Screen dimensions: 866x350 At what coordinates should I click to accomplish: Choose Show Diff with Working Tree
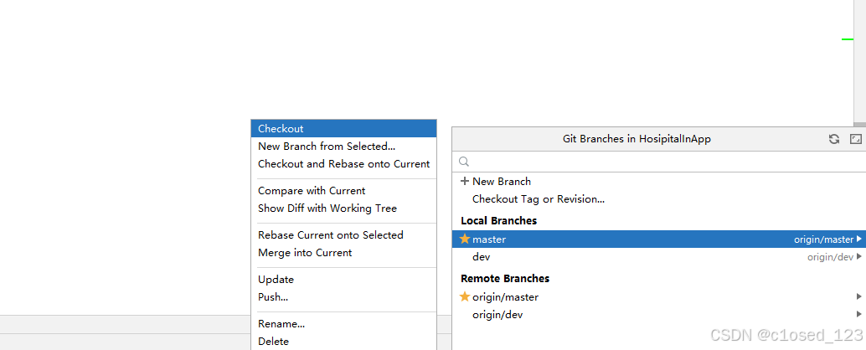click(x=343, y=208)
